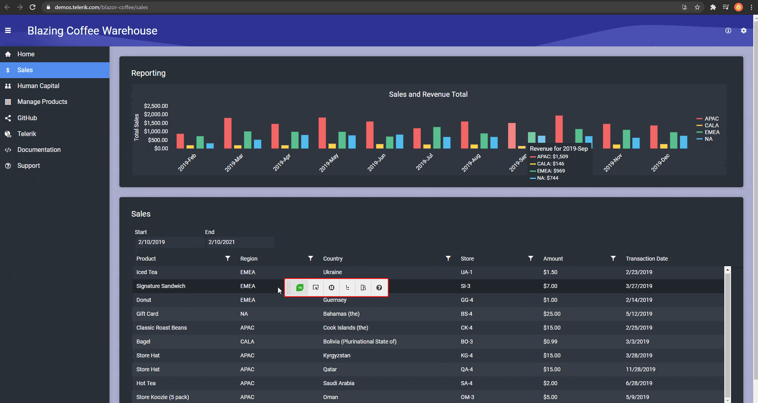Click the End date field showing 2/10/2021
This screenshot has height=403, width=758.
point(240,242)
